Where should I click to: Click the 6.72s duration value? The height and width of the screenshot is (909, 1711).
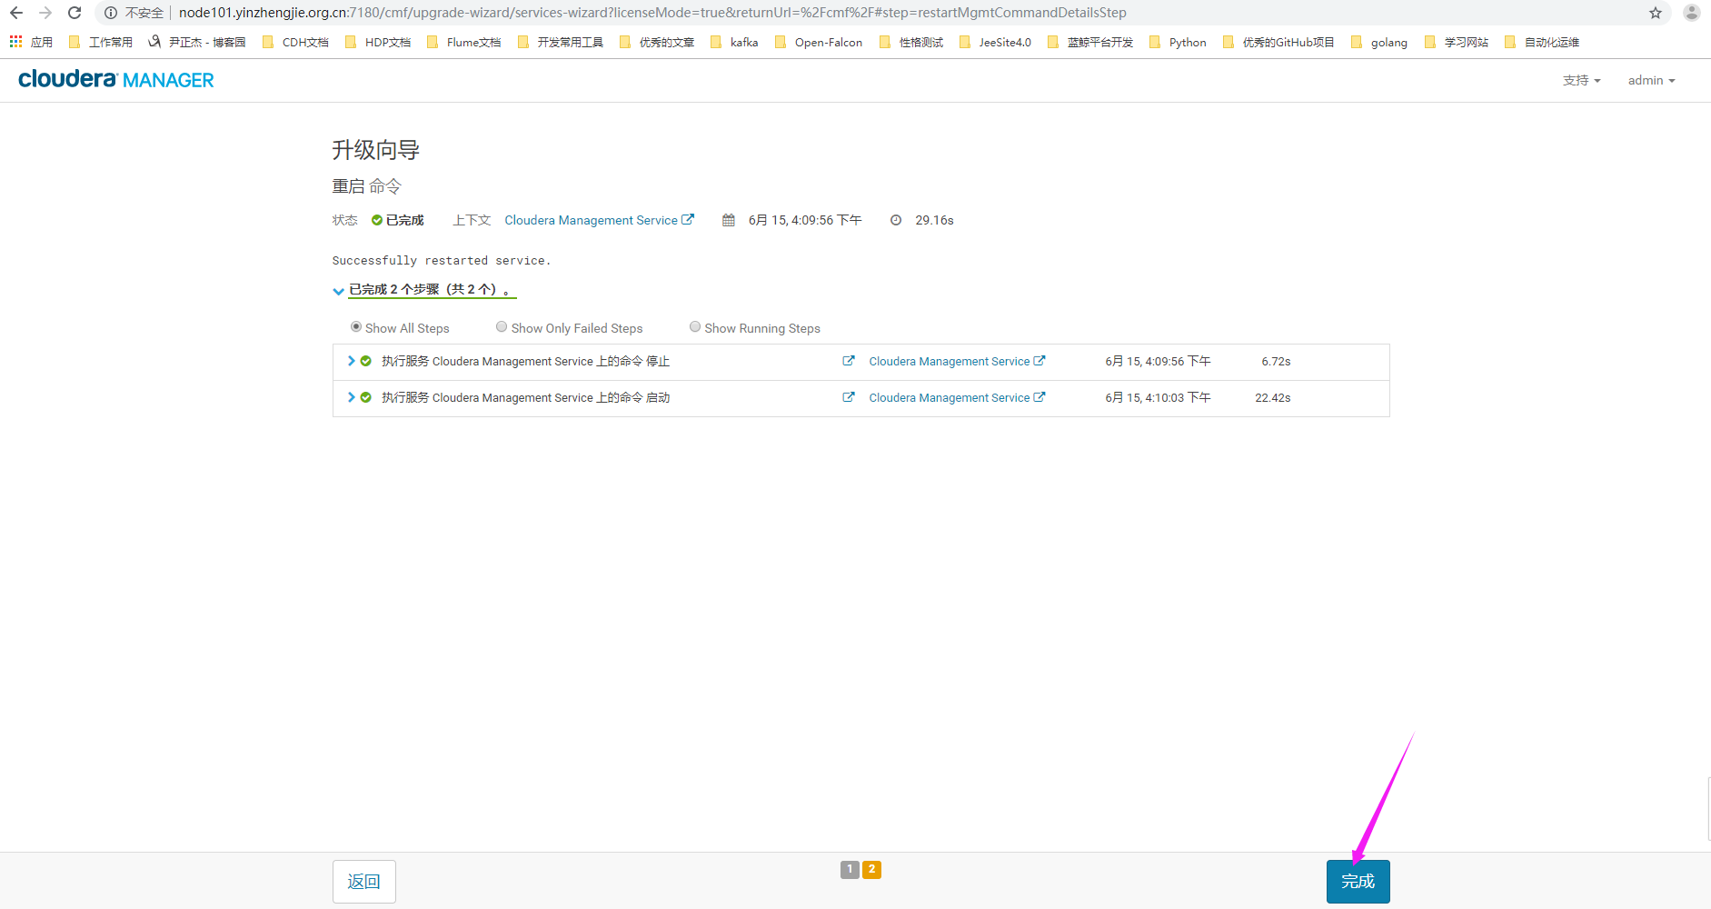[1276, 361]
